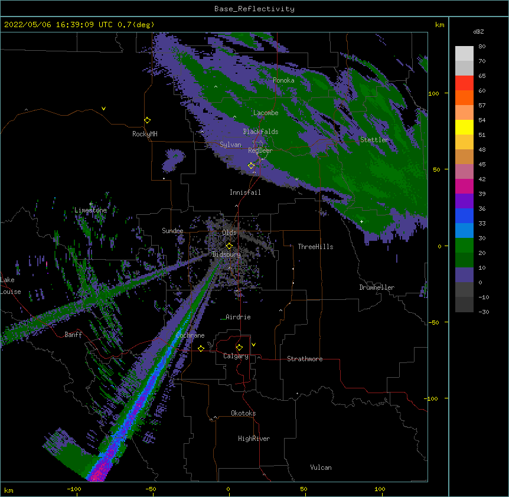Select the Okotoks label
509x497 pixels.
pos(243,413)
